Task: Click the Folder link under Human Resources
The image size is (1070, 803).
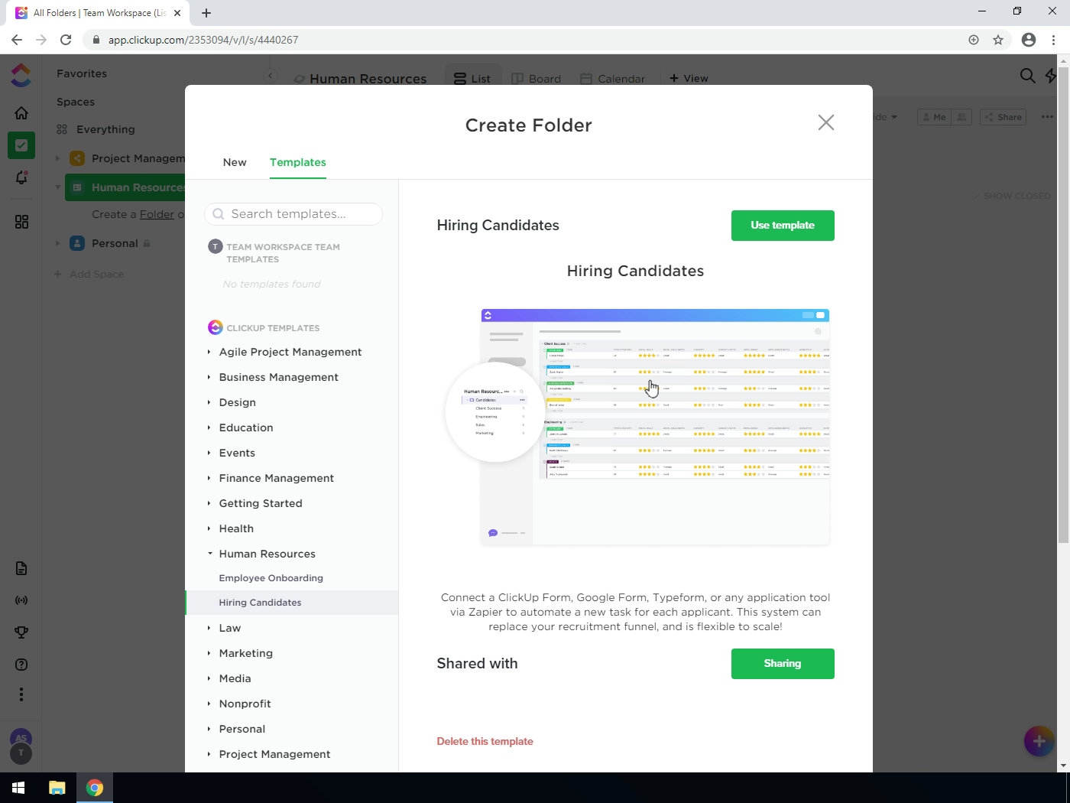Action: tap(157, 214)
